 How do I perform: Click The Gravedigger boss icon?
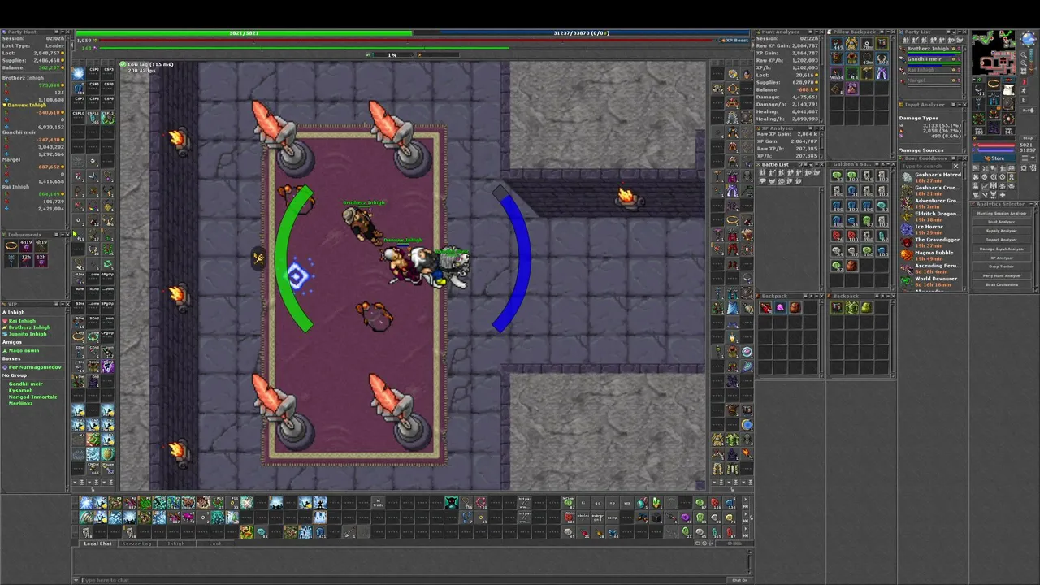(x=907, y=242)
